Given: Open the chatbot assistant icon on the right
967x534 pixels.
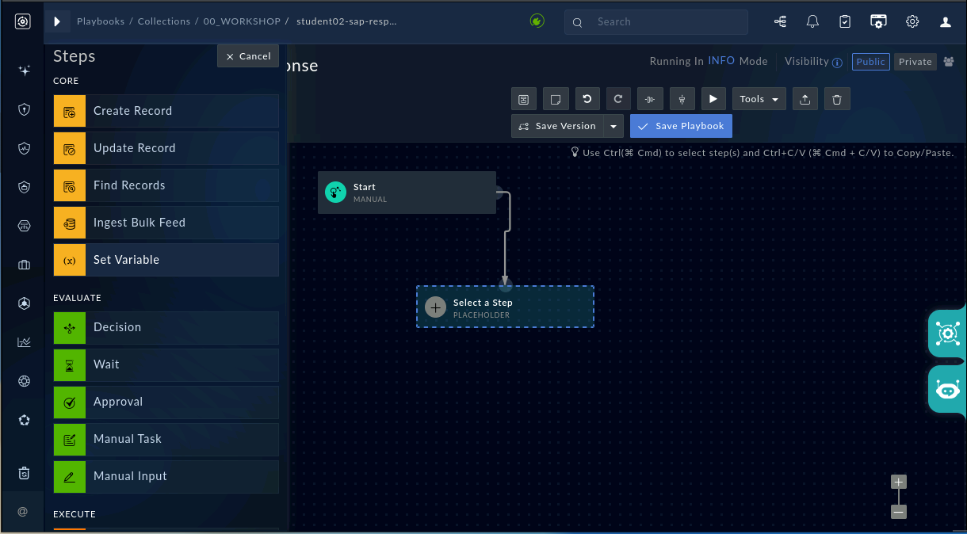Looking at the screenshot, I should 948,389.
